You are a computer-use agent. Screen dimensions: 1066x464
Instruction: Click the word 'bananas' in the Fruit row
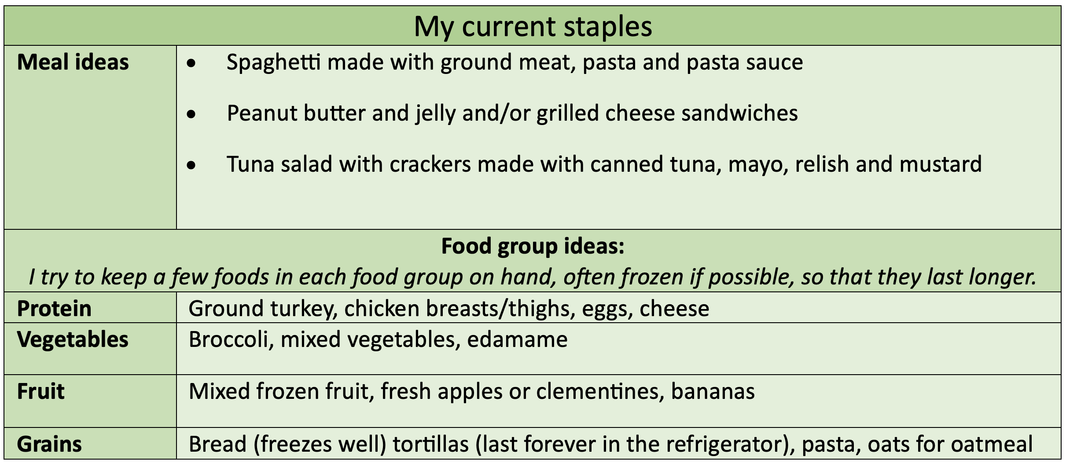(713, 391)
